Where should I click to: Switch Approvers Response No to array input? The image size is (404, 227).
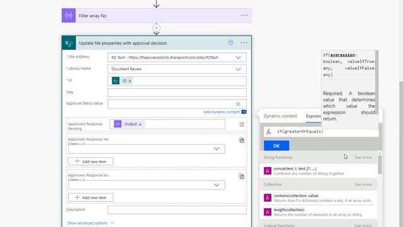click(241, 177)
